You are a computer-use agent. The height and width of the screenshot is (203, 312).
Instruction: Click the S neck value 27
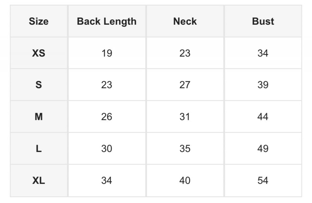185,85
